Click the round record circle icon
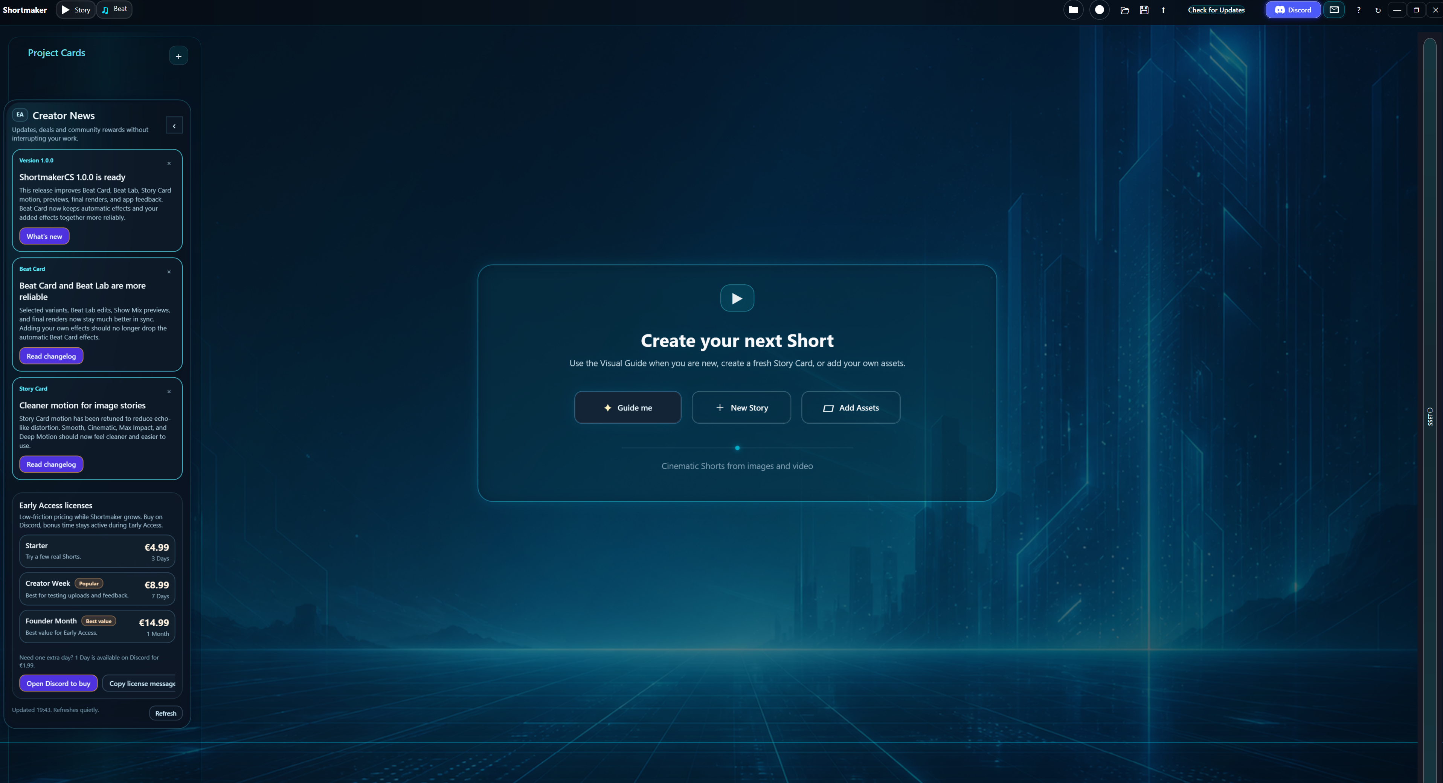The image size is (1443, 783). (1100, 10)
